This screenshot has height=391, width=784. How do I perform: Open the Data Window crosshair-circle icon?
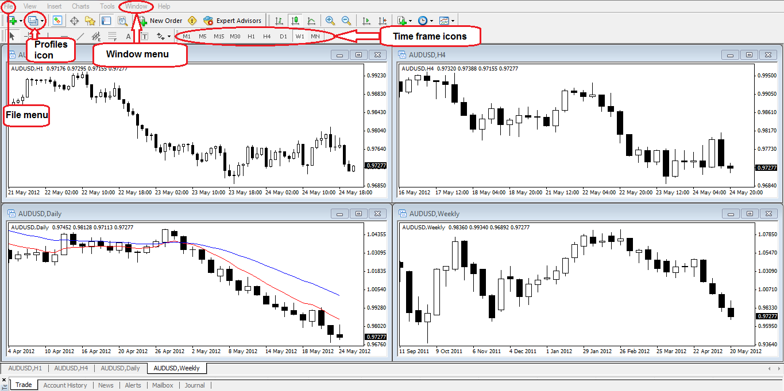[74, 21]
